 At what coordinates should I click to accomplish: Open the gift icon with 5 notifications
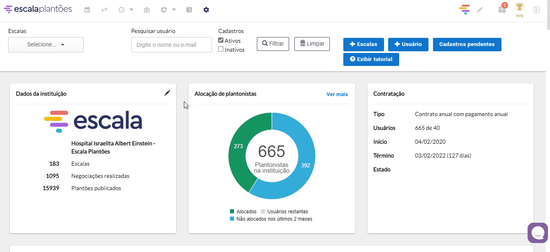[x=502, y=9]
